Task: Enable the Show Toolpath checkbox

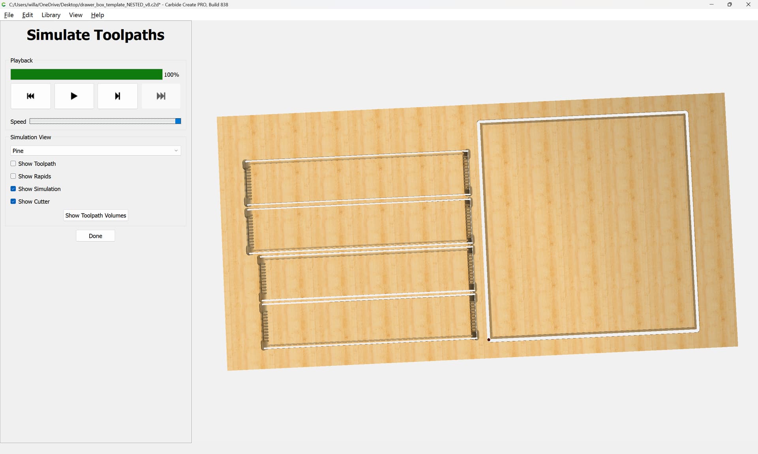Action: [x=13, y=164]
